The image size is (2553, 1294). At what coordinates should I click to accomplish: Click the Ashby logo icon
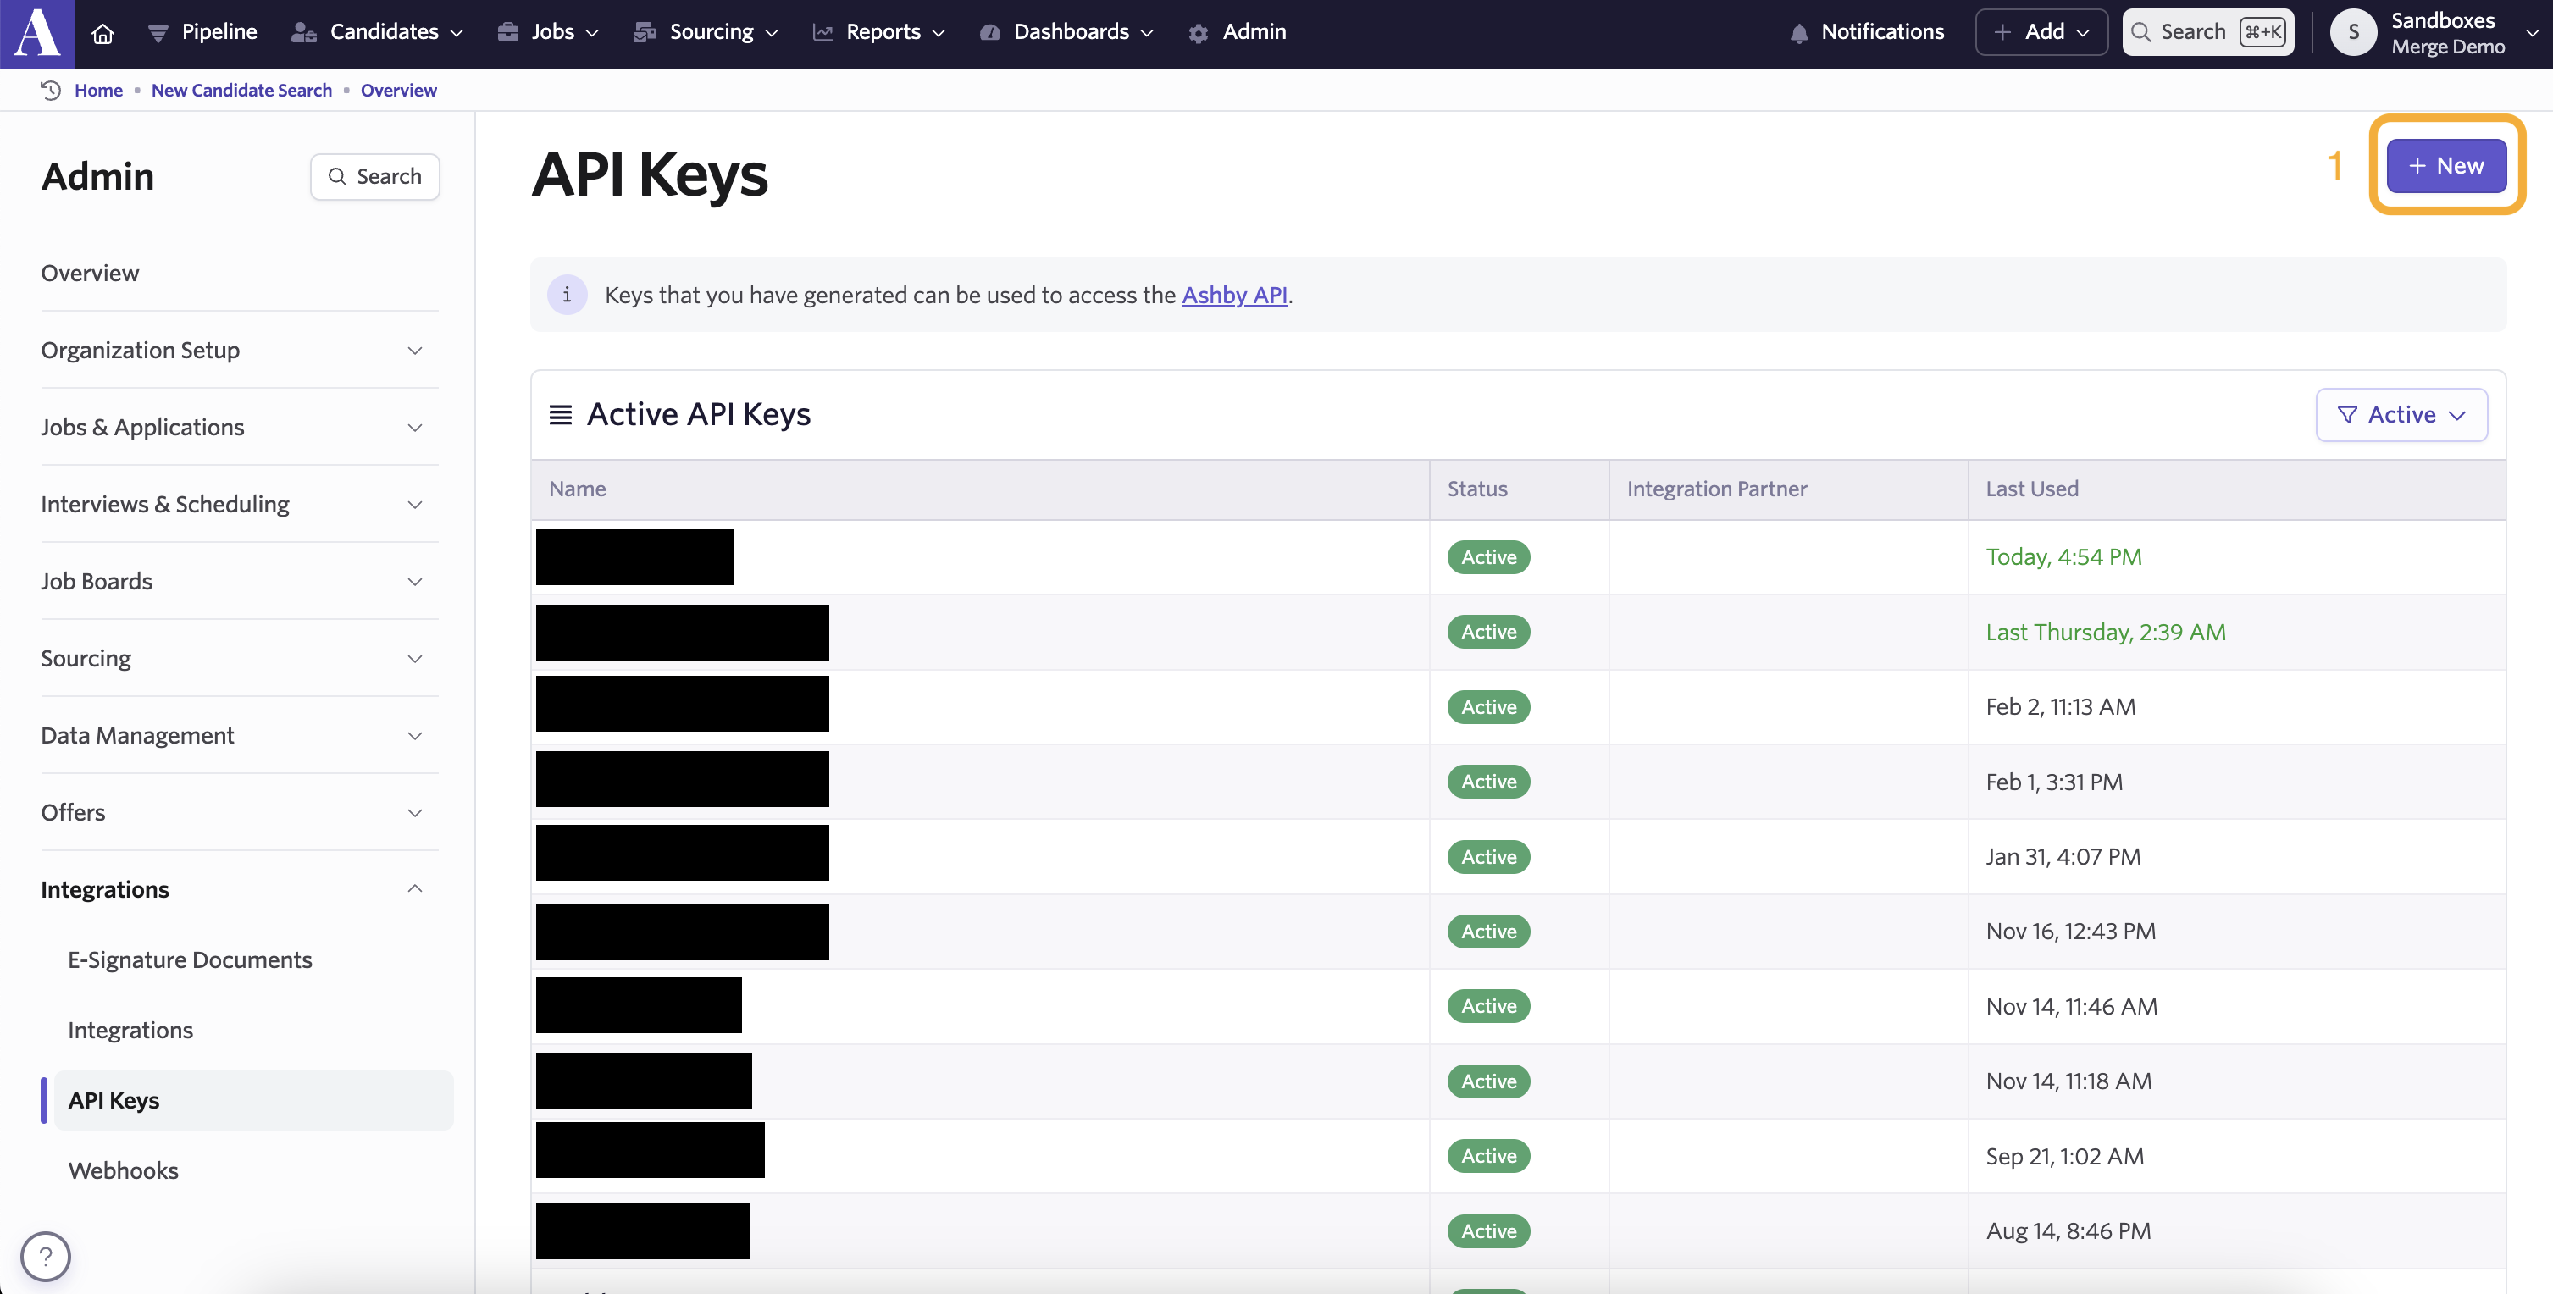point(36,33)
